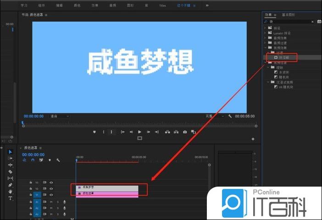The image size is (322, 220).
Task: Switch to the 音频 workspace
Action: pyautogui.click(x=112, y=5)
